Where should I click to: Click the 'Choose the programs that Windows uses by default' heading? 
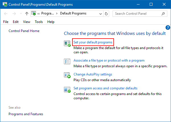pyautogui.click(x=115, y=33)
